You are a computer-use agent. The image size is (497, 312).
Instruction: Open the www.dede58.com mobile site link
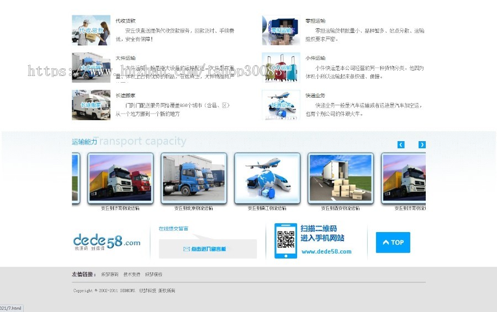[326, 252]
